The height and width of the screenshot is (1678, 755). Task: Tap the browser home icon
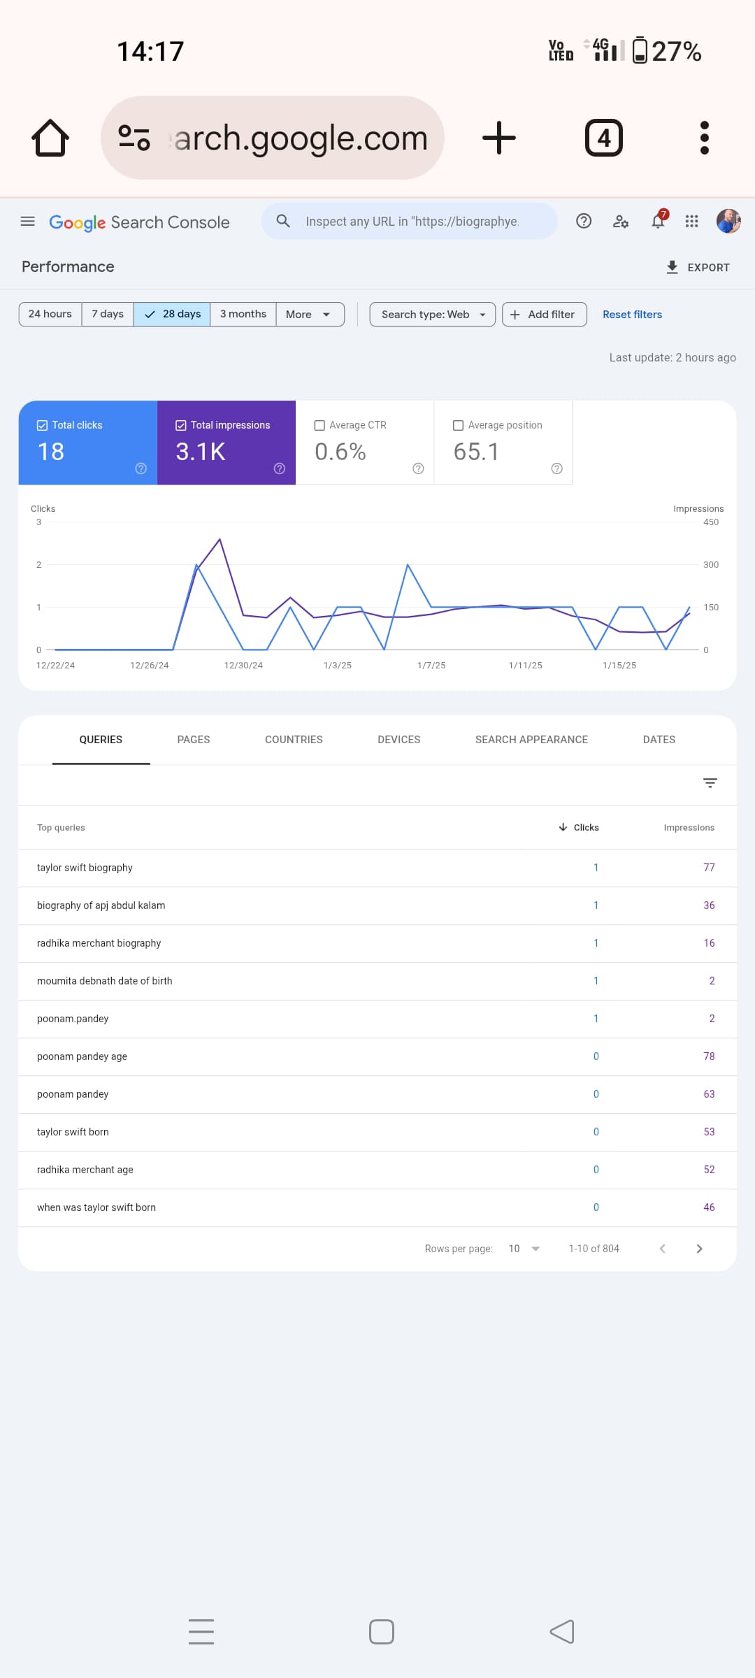[50, 138]
